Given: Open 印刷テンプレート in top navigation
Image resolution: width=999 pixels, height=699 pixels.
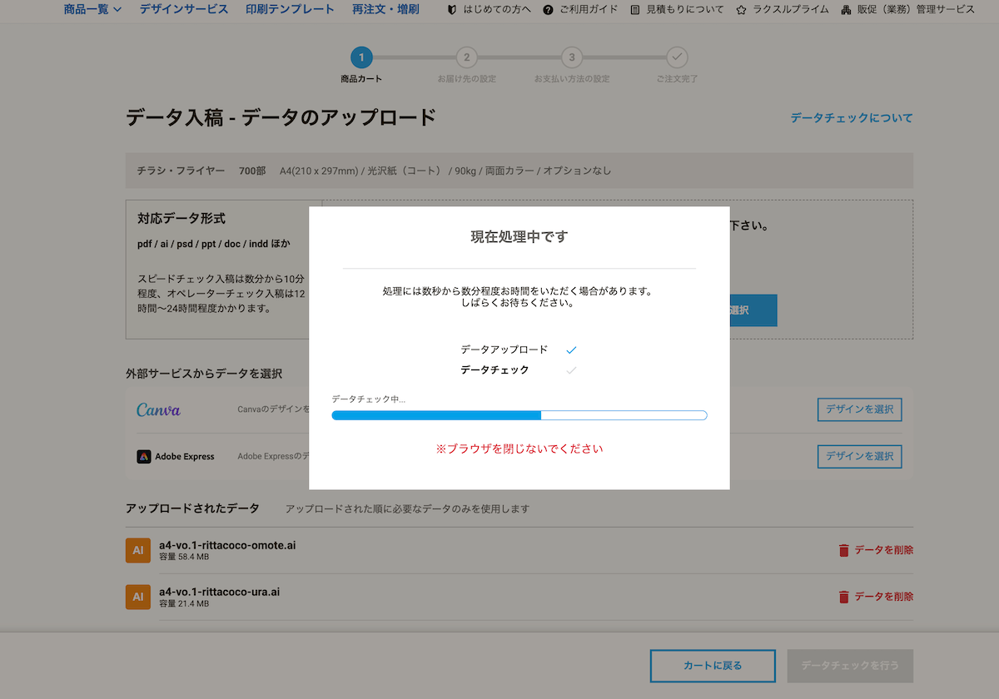Looking at the screenshot, I should 290,9.
